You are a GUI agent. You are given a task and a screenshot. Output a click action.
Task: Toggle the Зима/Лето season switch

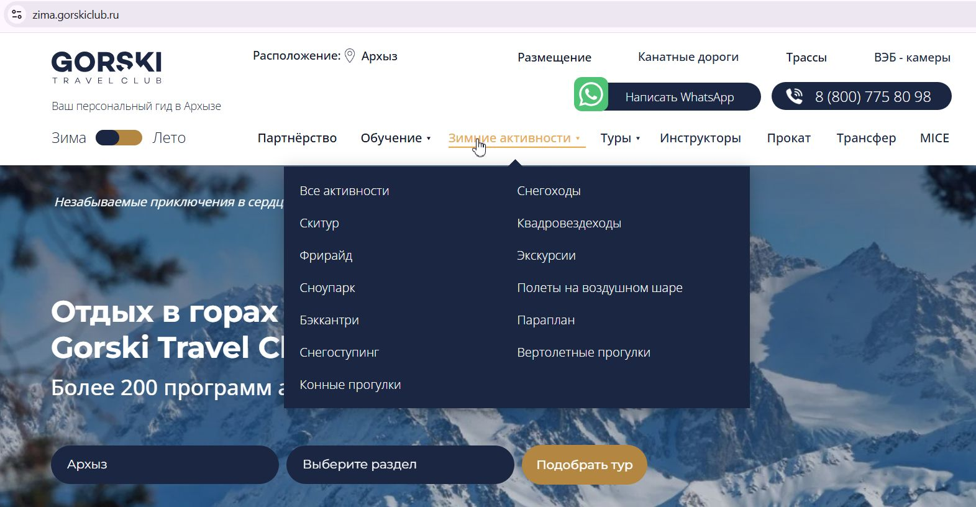click(x=119, y=138)
